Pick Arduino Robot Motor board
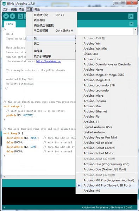139x211 pixels. pyautogui.click(x=107, y=153)
